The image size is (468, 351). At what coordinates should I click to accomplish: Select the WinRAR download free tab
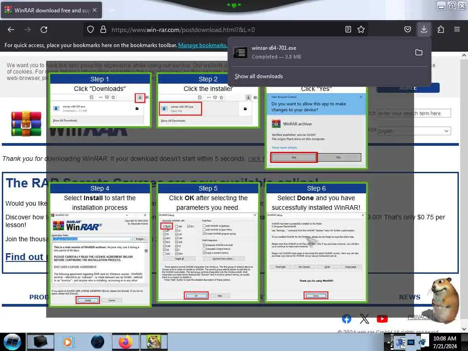point(51,10)
